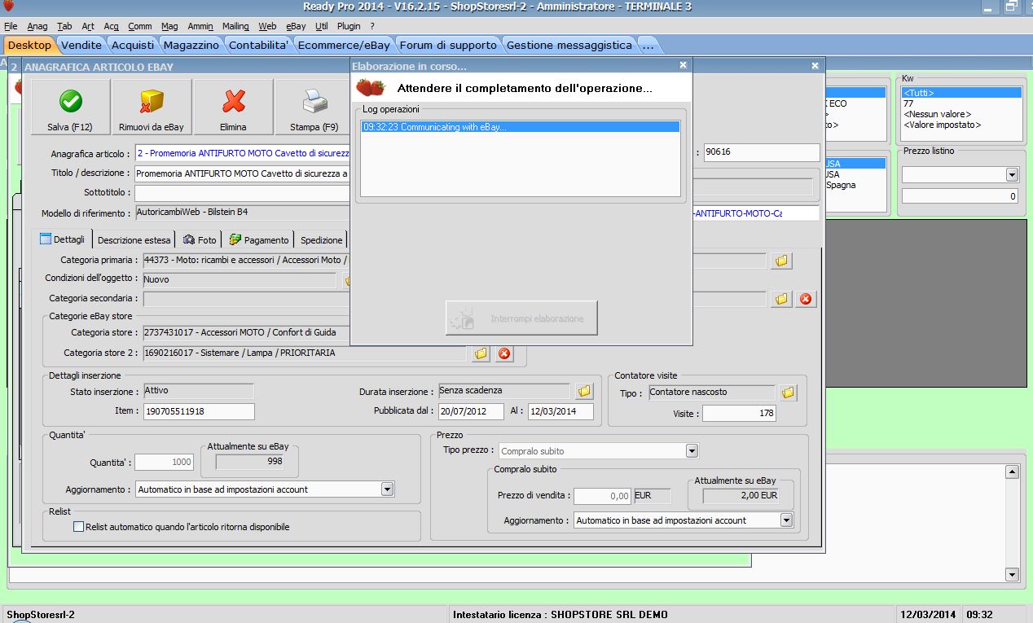Click the field showing 90616
Screen dimensions: 1033x623
(761, 152)
